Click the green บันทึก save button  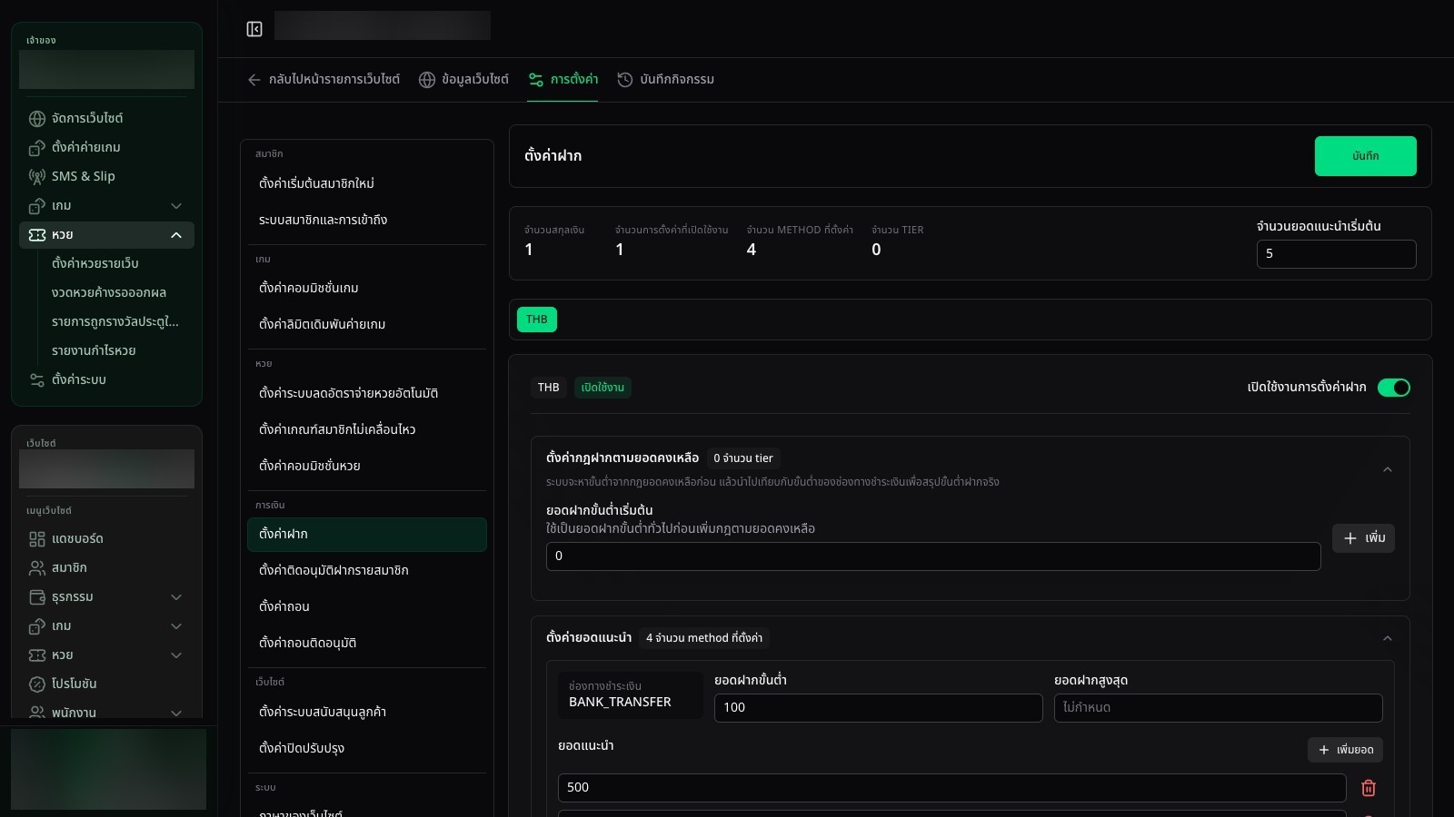click(1365, 156)
